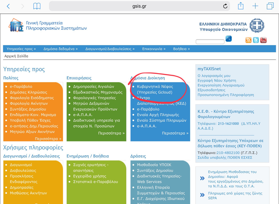Open the Safari bookmarks book icon
Viewport: 279px width, 204px height.
click(x=37, y=6)
